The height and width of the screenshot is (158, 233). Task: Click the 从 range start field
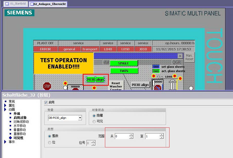point(122,136)
